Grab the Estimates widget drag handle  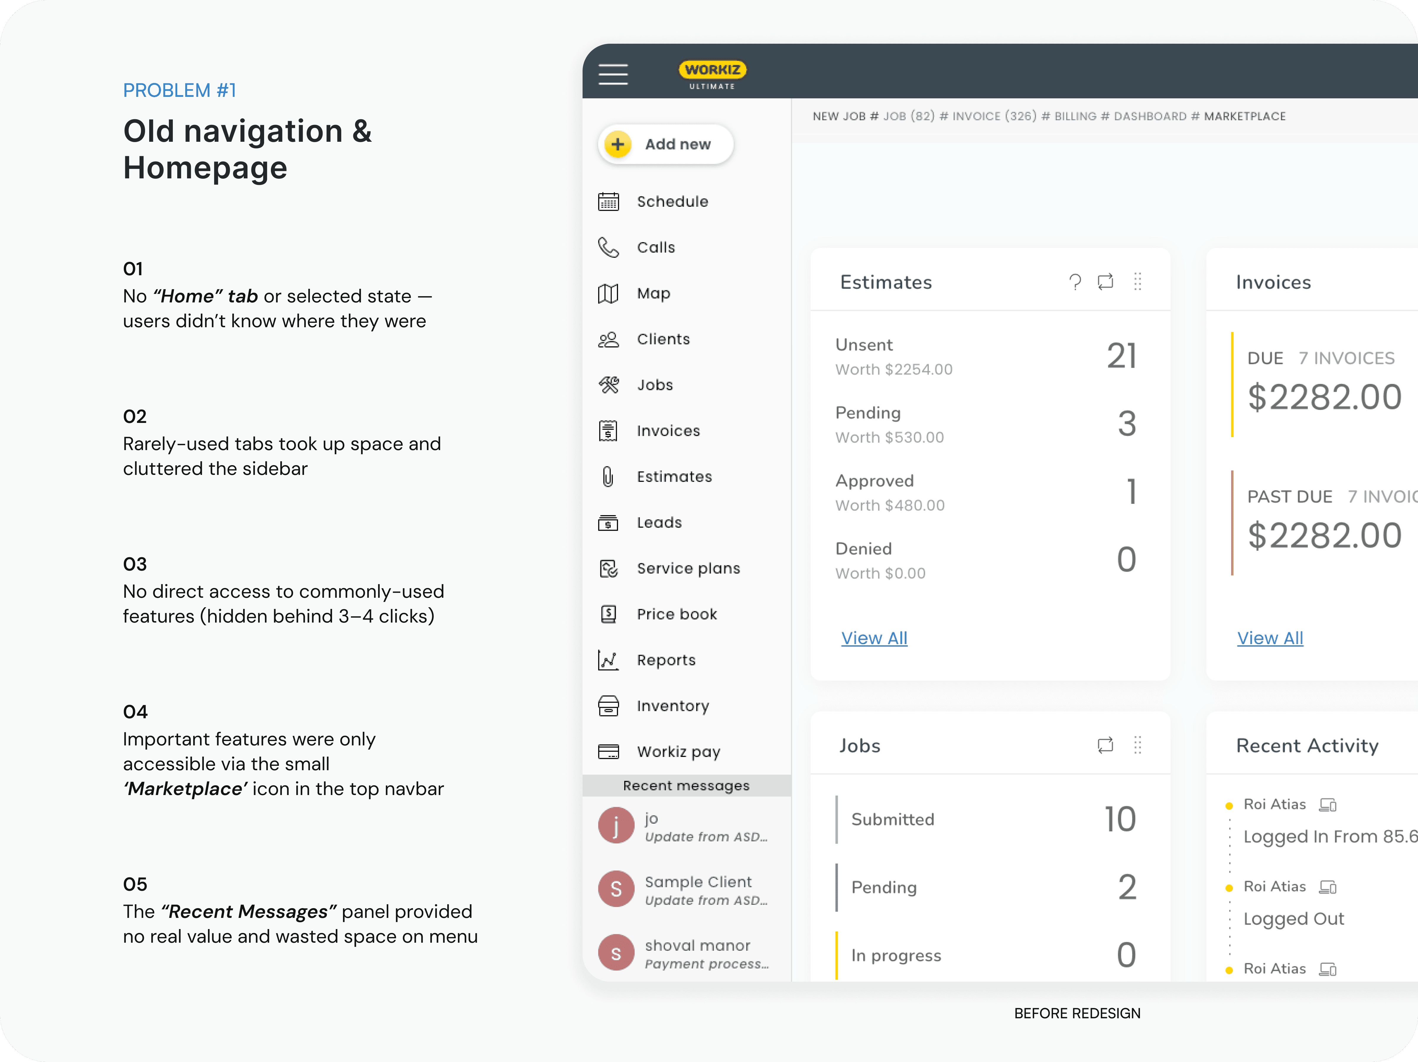point(1137,282)
